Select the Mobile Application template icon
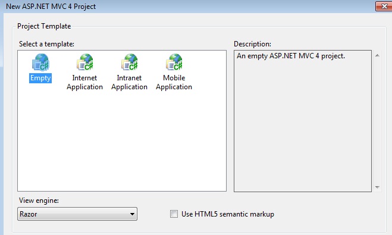Screen dimensions: 392x235 pyautogui.click(x=174, y=62)
